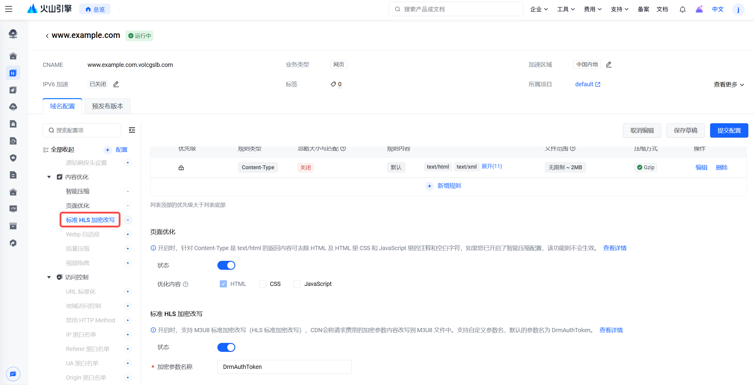Collapse the 内容优化 tree section

(x=49, y=177)
